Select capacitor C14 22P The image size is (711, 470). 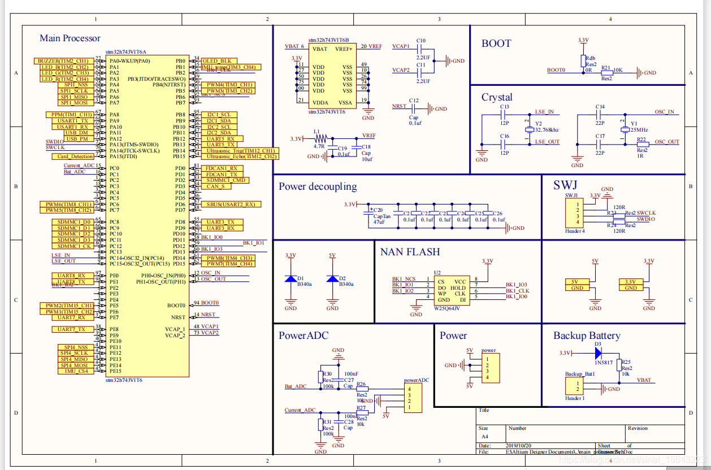coord(600,114)
